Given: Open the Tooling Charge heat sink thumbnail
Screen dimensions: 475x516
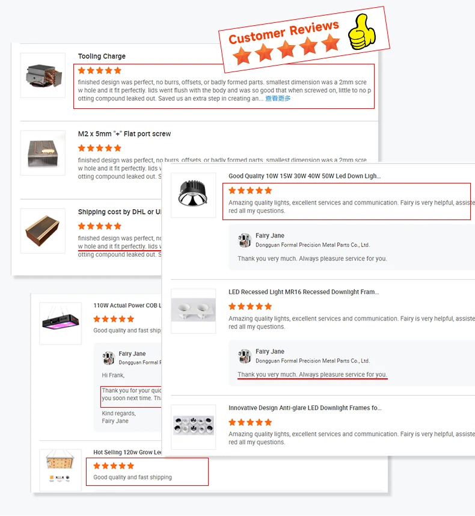Looking at the screenshot, I should coord(43,75).
